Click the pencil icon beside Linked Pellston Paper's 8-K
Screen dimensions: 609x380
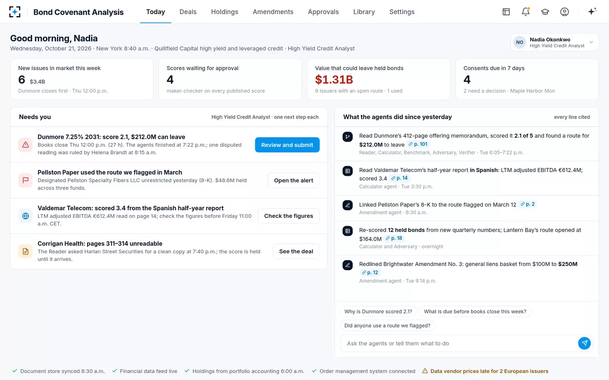click(348, 205)
